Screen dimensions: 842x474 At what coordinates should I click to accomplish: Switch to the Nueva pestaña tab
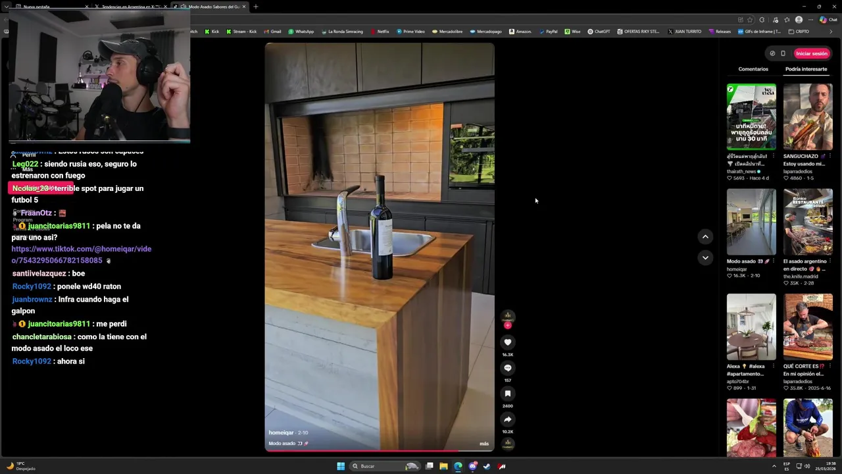pos(52,7)
